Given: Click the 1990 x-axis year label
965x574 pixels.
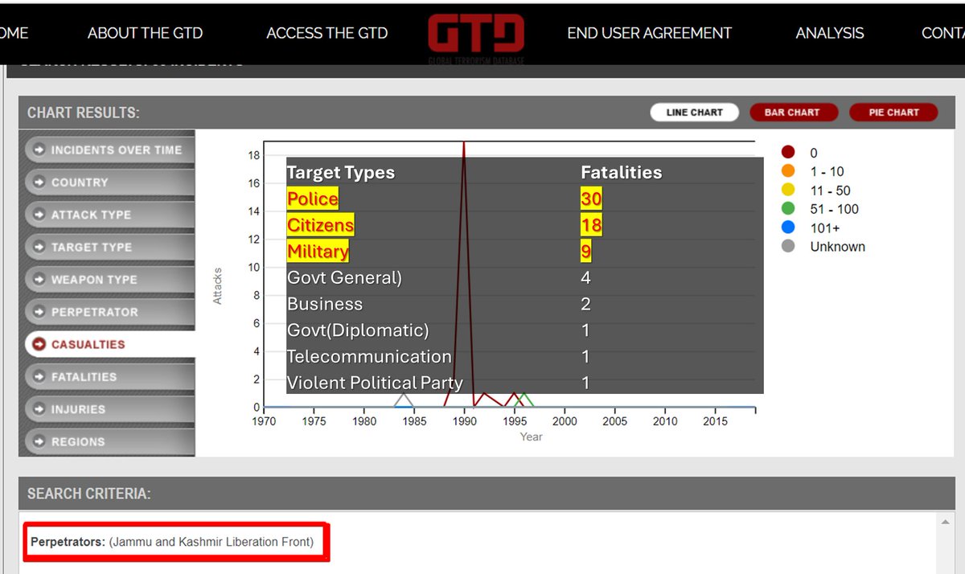Looking at the screenshot, I should 465,421.
